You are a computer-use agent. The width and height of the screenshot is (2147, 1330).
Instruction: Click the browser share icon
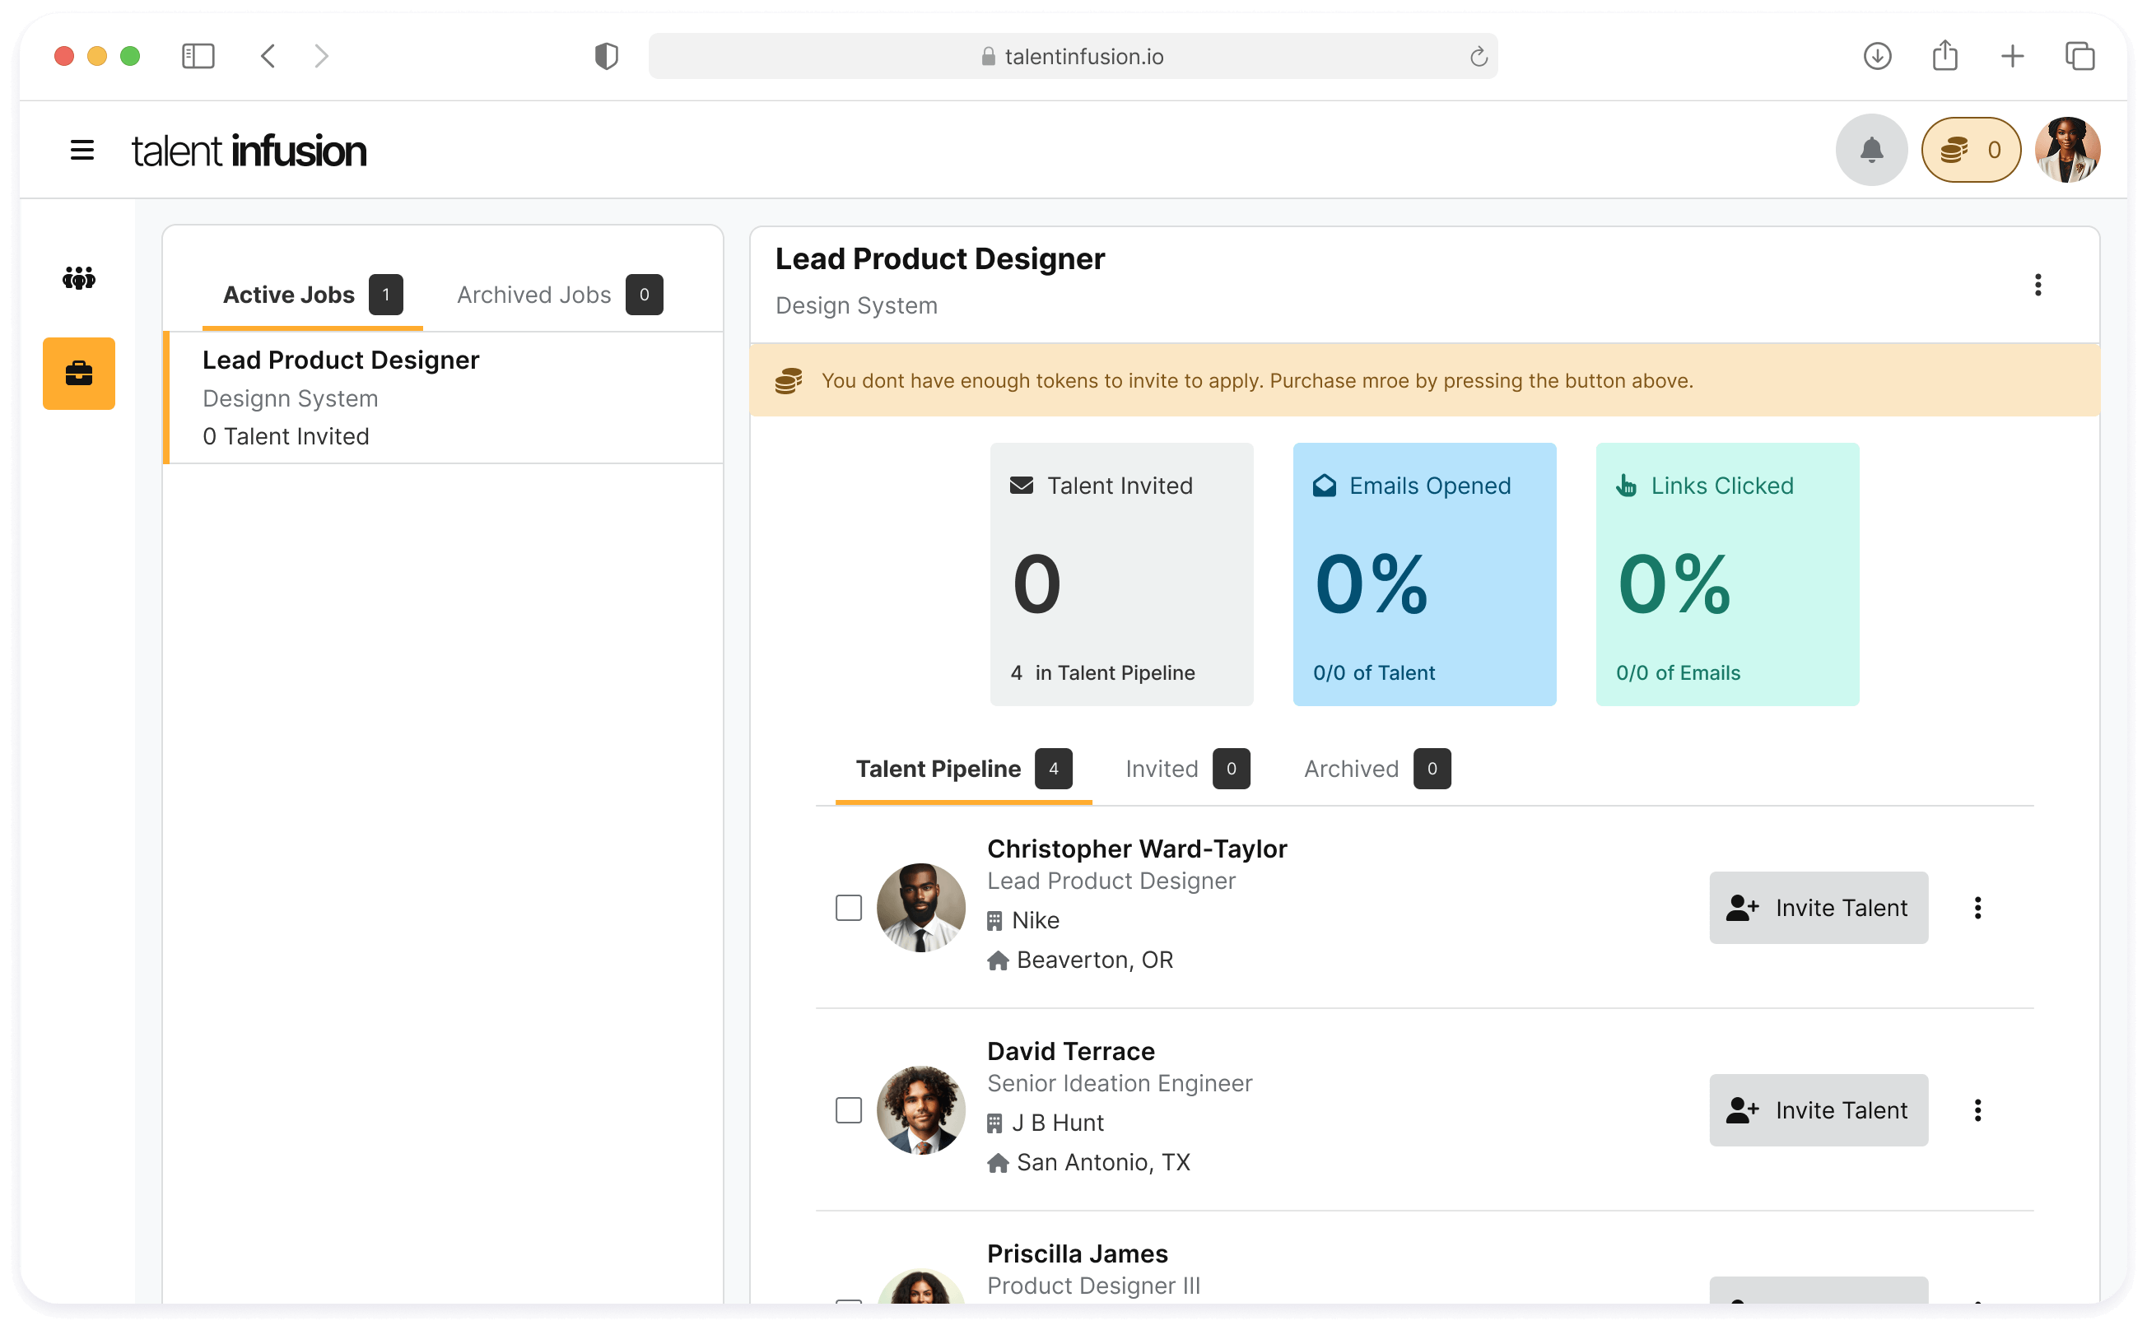(1944, 56)
